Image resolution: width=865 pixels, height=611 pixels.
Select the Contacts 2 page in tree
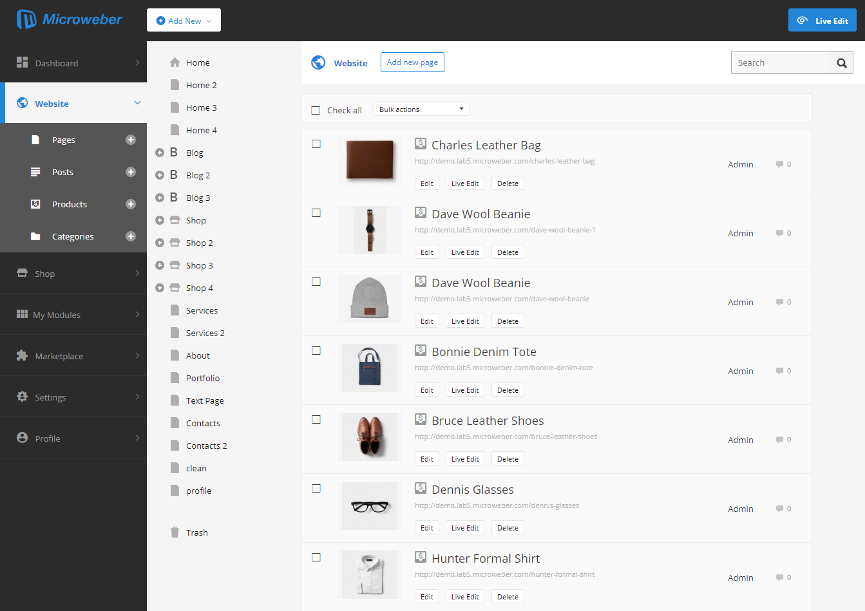(x=206, y=446)
